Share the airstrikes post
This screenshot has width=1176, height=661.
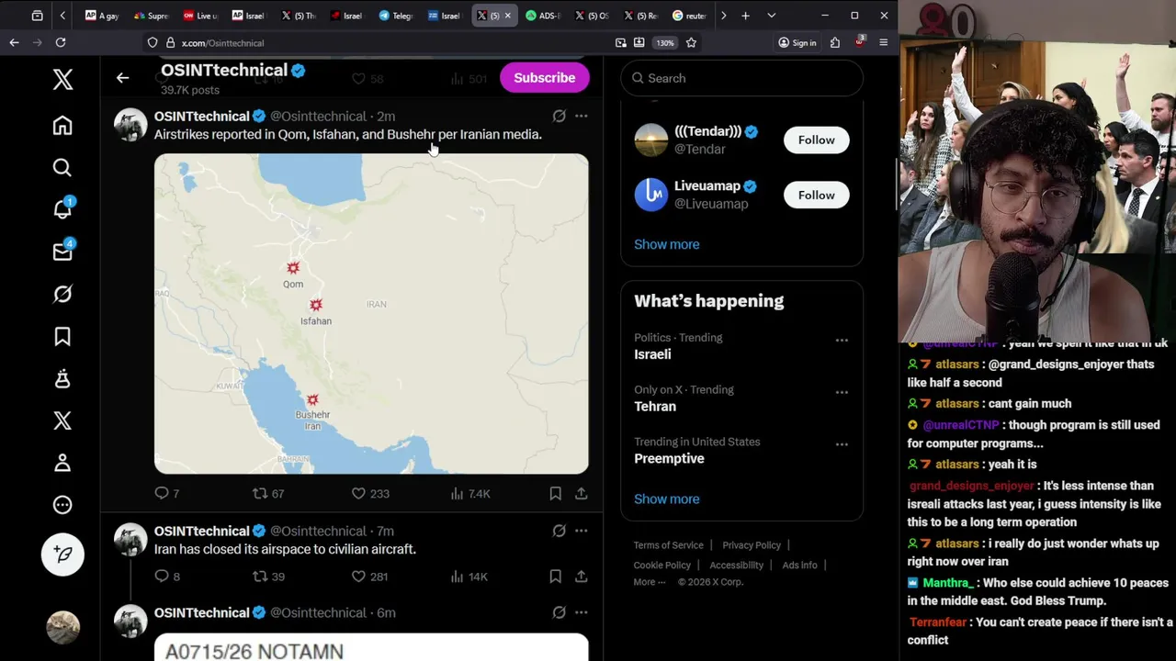(582, 494)
